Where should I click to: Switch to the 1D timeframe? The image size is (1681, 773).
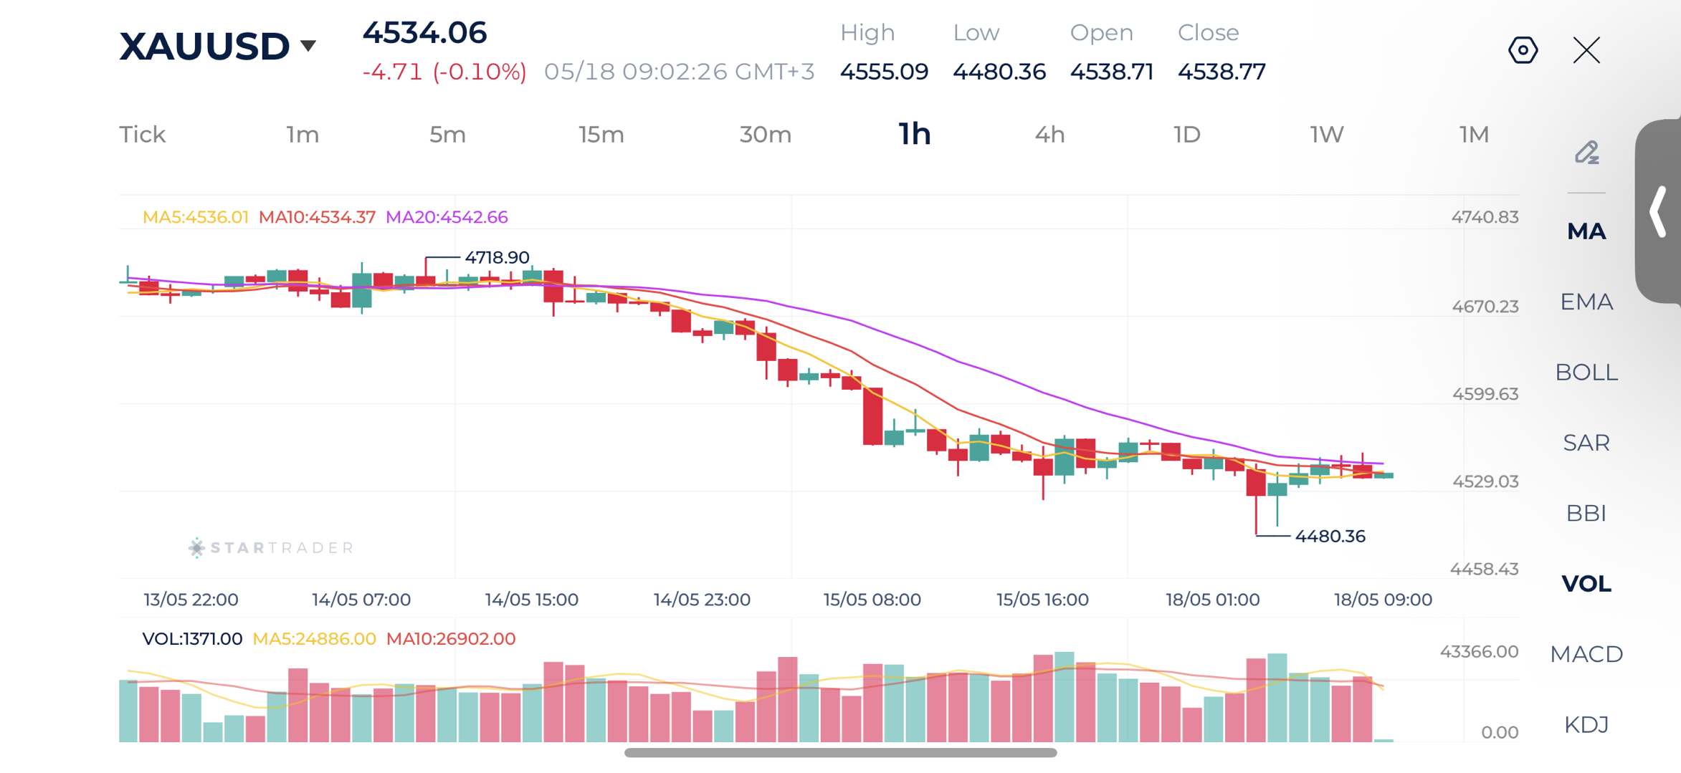pos(1186,135)
